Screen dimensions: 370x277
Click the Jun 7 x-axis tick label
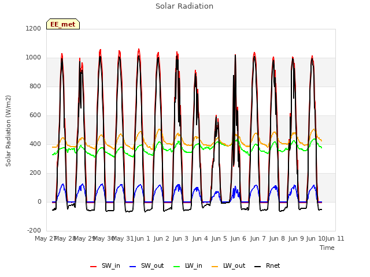point(258,238)
